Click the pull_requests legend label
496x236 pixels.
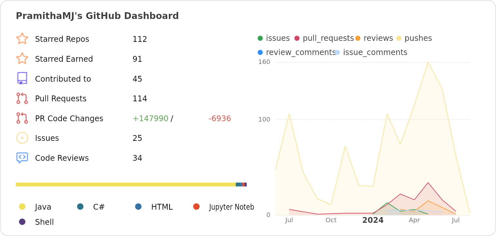[328, 38]
